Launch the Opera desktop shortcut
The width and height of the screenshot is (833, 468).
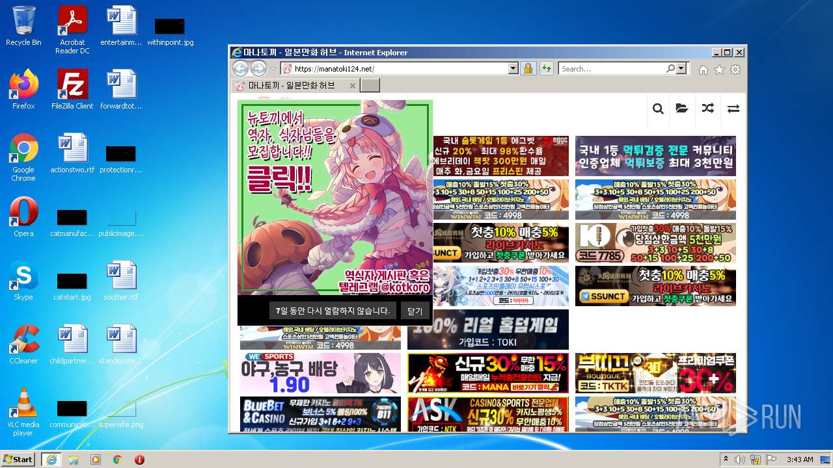coord(23,217)
